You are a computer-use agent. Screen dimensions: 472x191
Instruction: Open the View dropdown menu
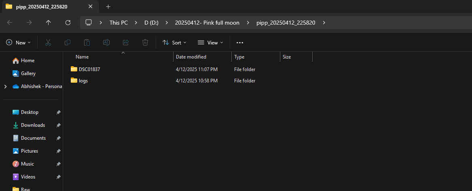coord(210,42)
